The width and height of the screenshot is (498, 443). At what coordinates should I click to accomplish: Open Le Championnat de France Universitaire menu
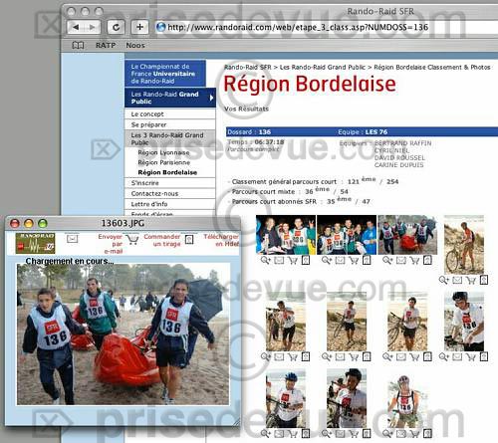click(x=165, y=74)
